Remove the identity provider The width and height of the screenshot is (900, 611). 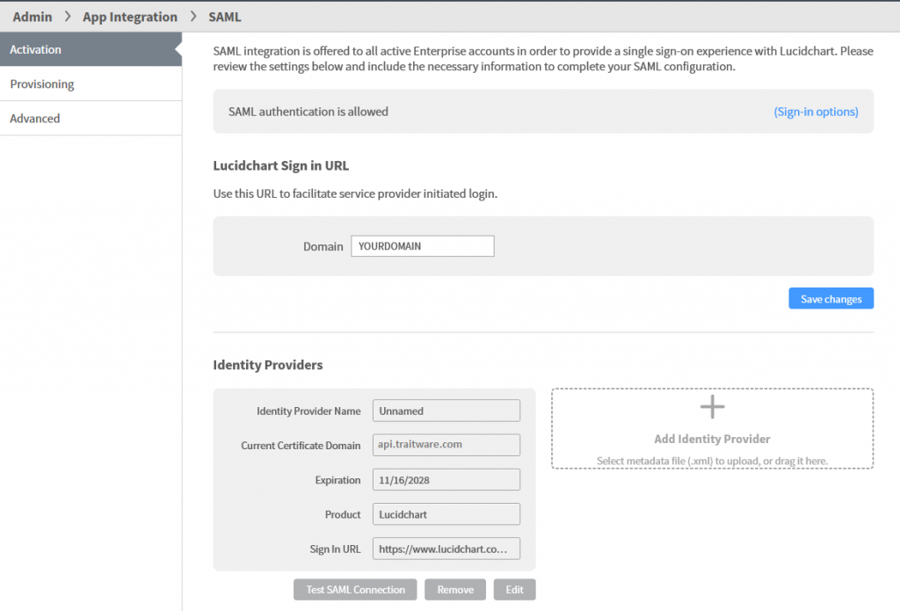pos(455,589)
